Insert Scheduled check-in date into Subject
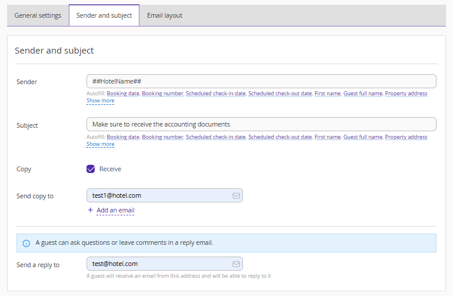This screenshot has width=453, height=296. point(215,137)
